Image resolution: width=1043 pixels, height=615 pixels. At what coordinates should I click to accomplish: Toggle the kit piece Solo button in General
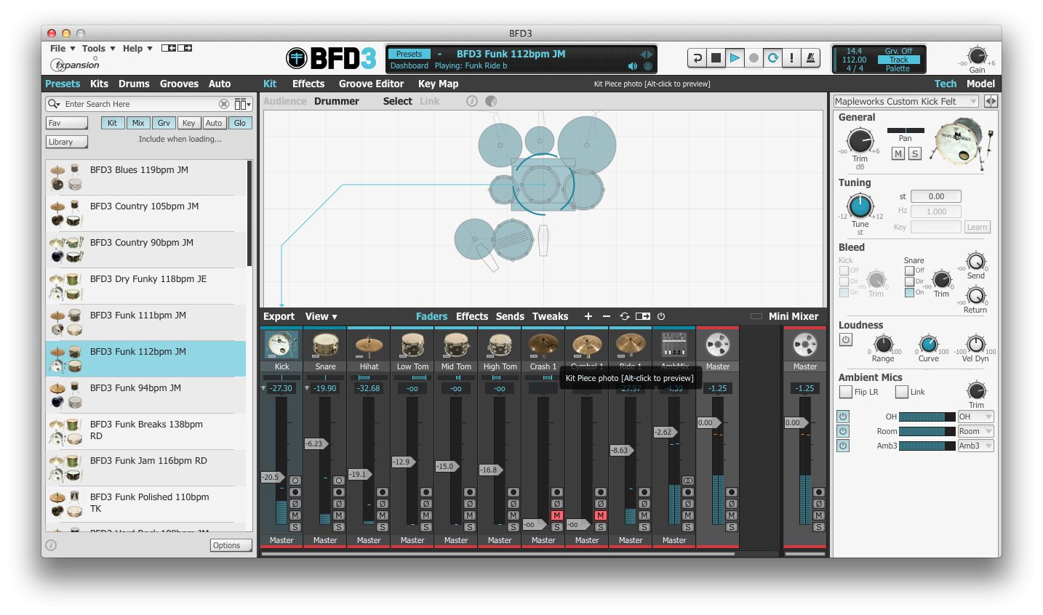pyautogui.click(x=915, y=153)
